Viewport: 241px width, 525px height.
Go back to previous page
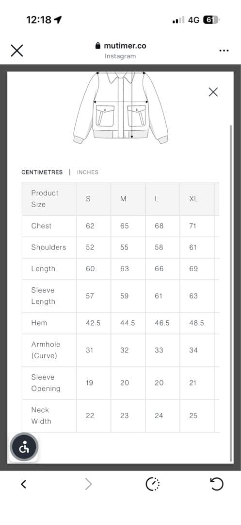click(x=23, y=484)
